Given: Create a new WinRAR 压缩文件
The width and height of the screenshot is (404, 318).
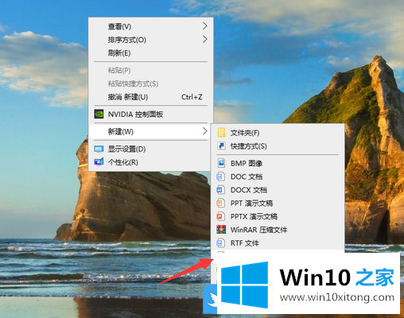Looking at the screenshot, I should [x=278, y=230].
